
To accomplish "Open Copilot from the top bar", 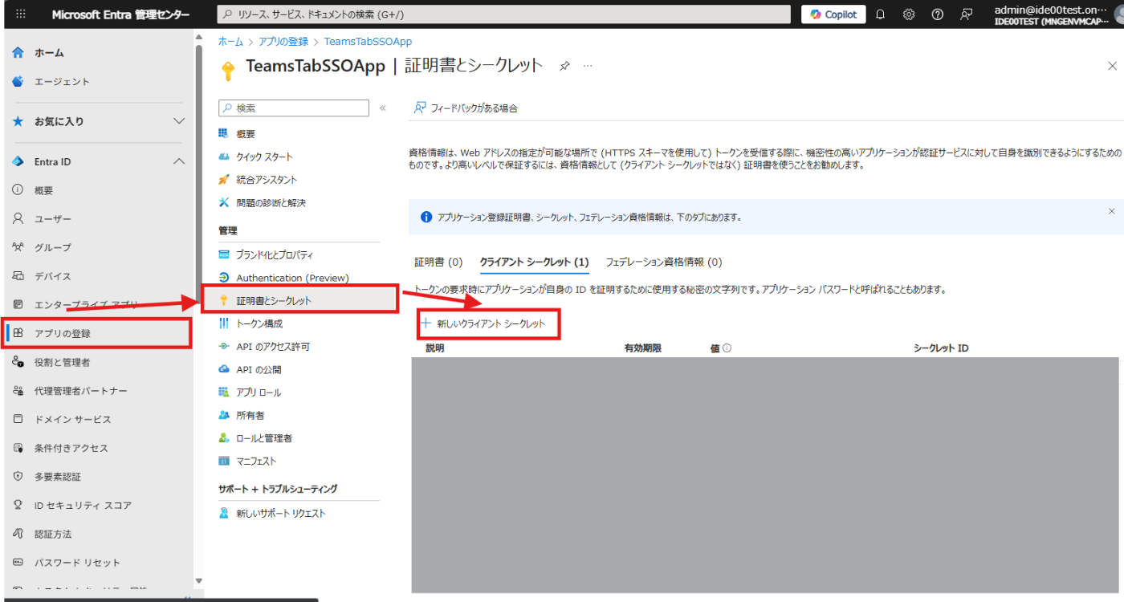I will (834, 14).
